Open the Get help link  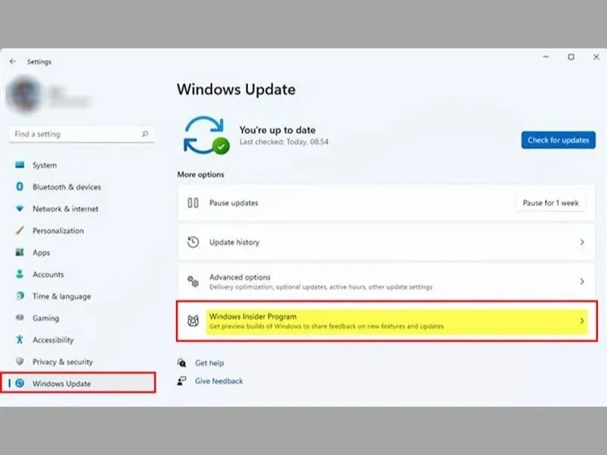(x=209, y=363)
